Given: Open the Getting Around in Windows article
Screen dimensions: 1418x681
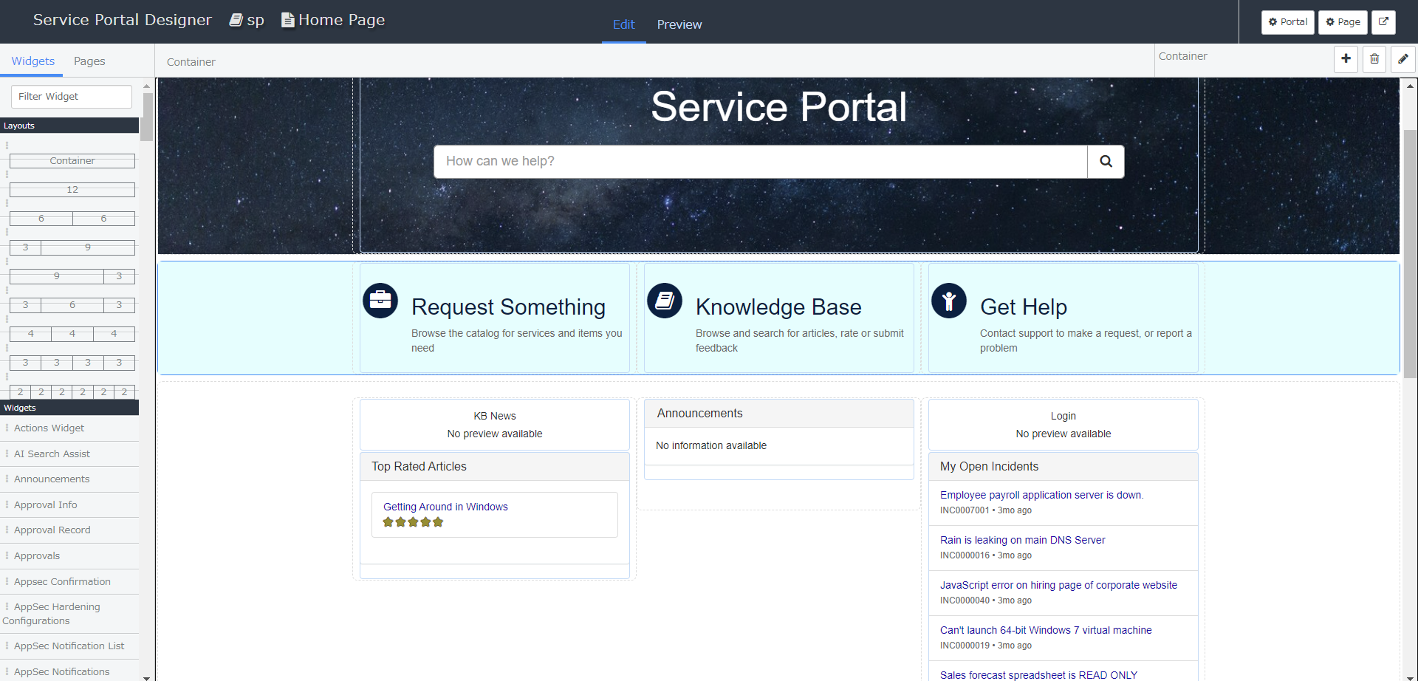Looking at the screenshot, I should point(445,507).
